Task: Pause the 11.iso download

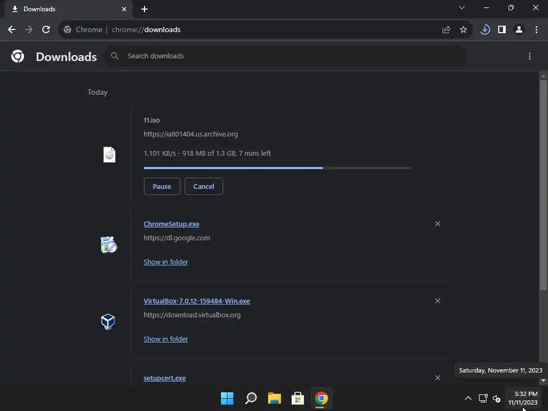Action: pyautogui.click(x=162, y=186)
